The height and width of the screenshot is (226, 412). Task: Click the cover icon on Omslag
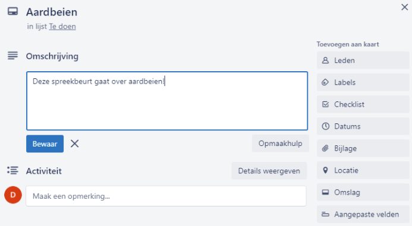point(325,192)
